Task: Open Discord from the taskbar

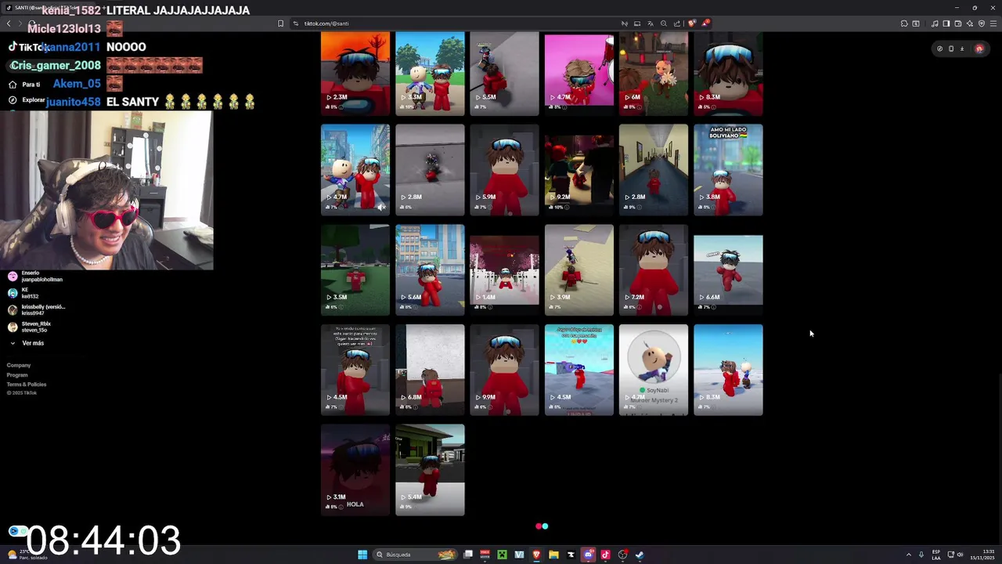Action: click(x=588, y=555)
